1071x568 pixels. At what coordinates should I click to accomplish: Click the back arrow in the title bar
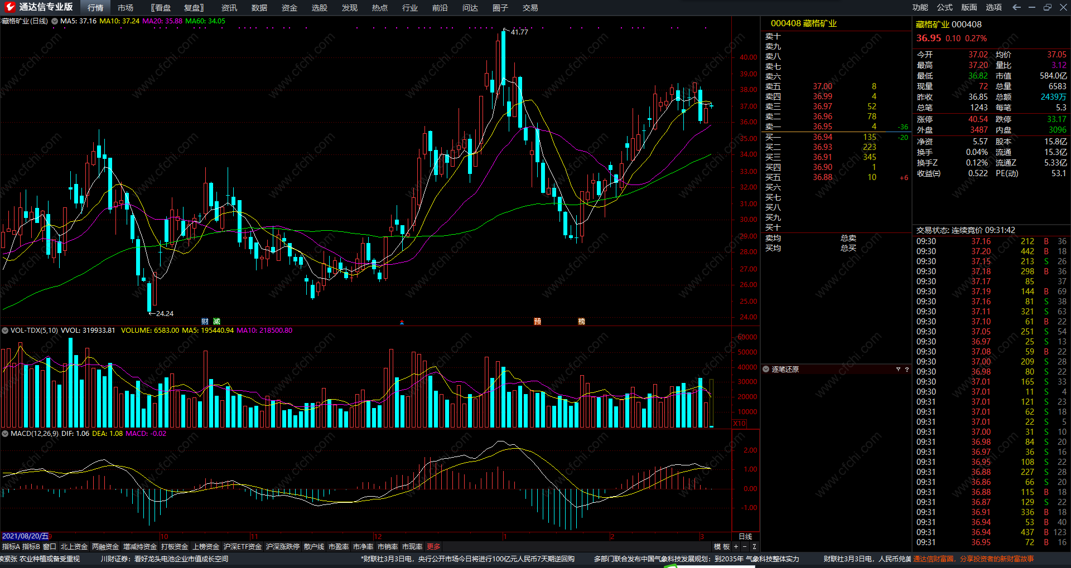1016,7
